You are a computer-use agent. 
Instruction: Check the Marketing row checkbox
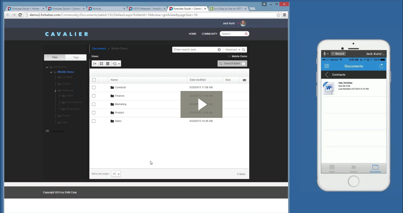tap(94, 104)
